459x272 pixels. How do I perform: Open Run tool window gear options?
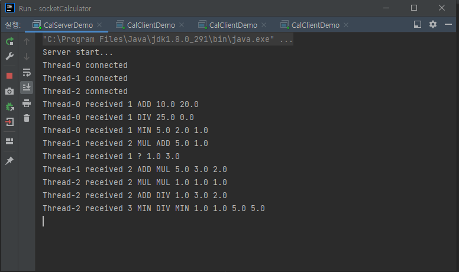click(x=432, y=24)
